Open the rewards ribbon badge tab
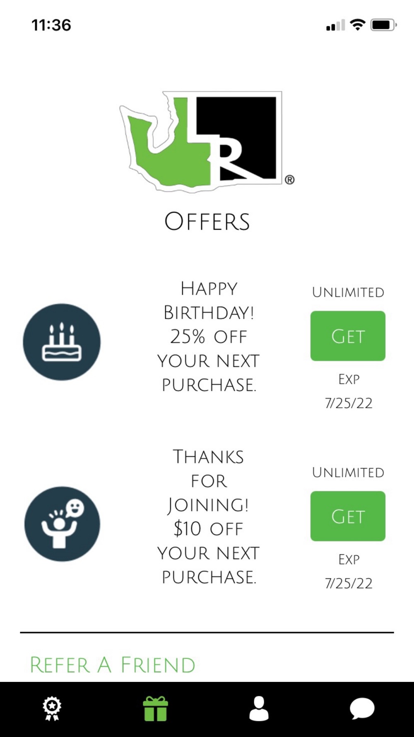414x737 pixels. [x=52, y=709]
